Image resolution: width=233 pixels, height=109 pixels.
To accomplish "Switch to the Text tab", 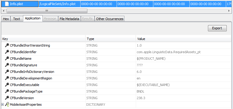I will point(16,19).
